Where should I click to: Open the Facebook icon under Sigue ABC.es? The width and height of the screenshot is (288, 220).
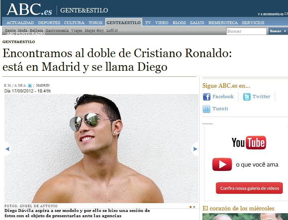click(x=206, y=97)
